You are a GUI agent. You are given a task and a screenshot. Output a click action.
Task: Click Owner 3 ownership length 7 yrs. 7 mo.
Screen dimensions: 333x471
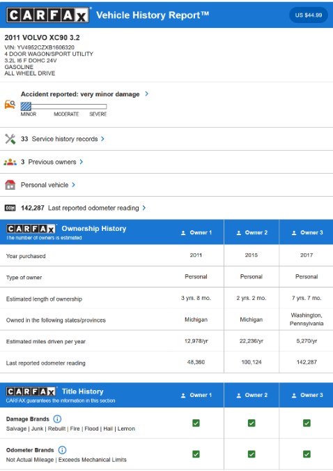(307, 298)
